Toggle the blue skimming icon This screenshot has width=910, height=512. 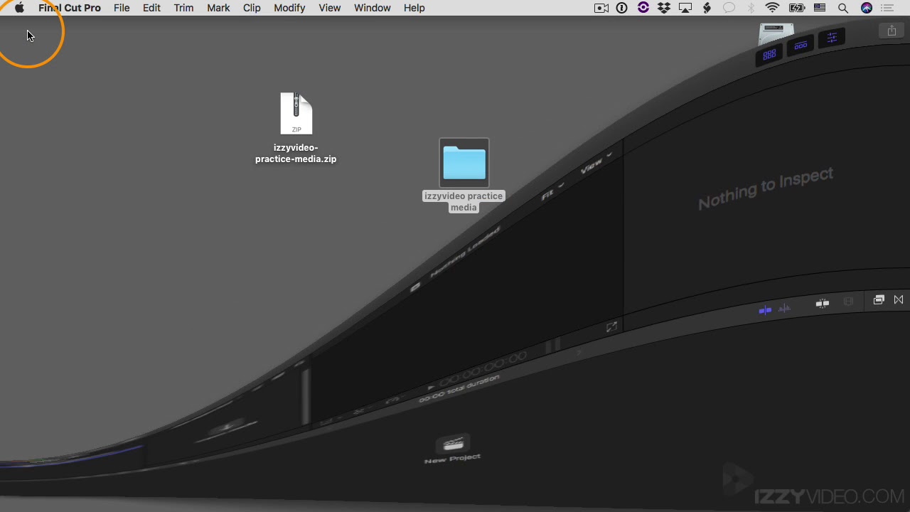(x=765, y=310)
